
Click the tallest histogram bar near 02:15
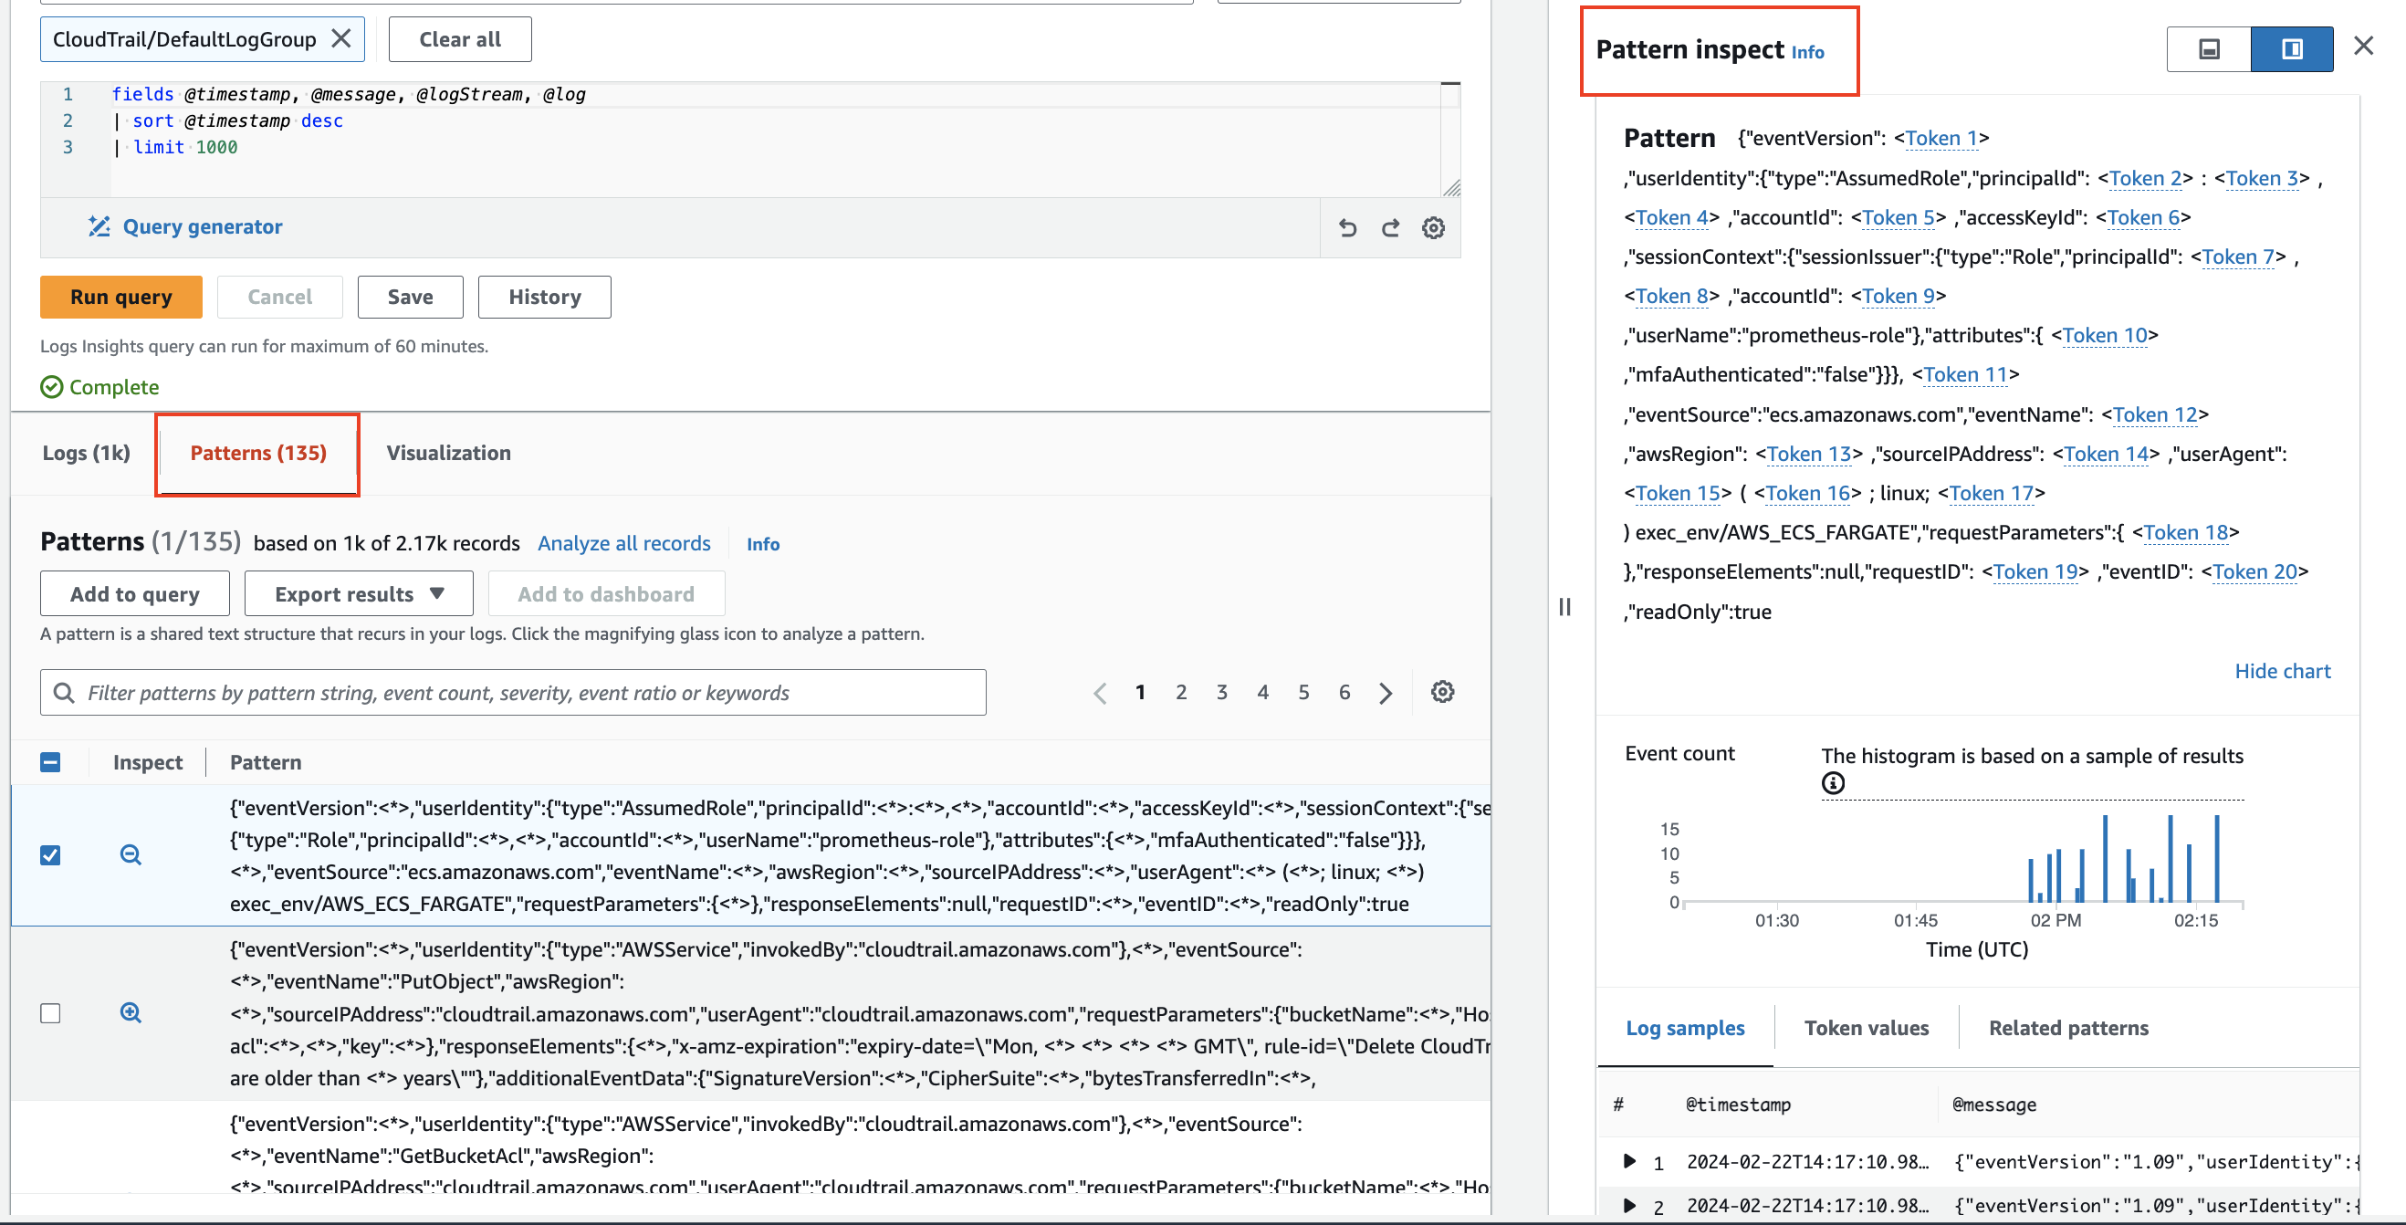(x=2216, y=858)
